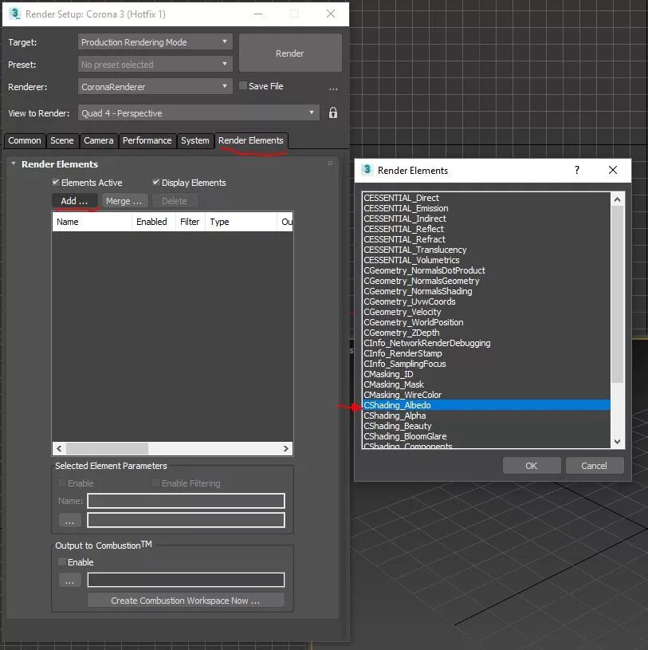Switch to the Common tab

(x=24, y=140)
